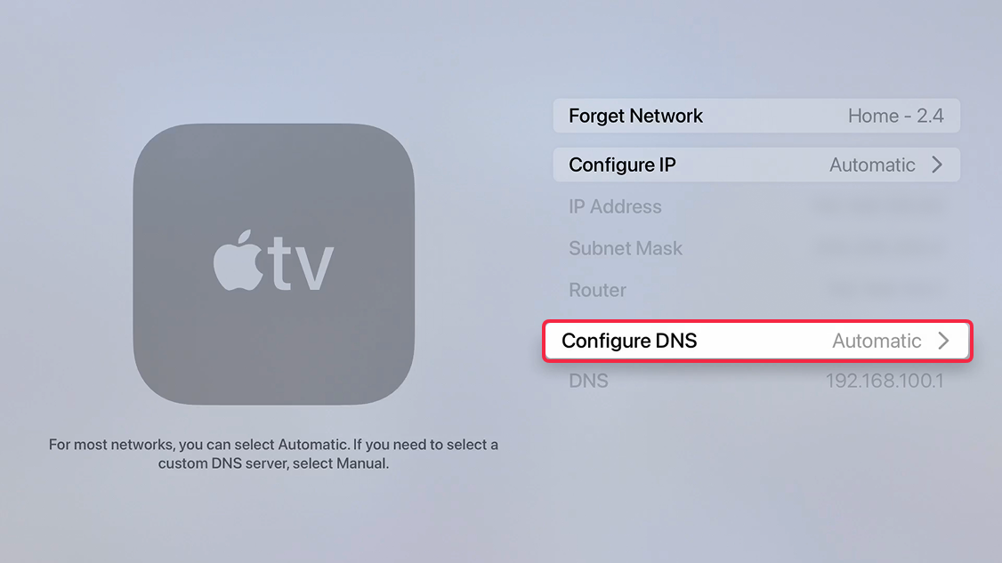The height and width of the screenshot is (563, 1002).
Task: Click the Home - 2.4 network name
Action: (895, 116)
